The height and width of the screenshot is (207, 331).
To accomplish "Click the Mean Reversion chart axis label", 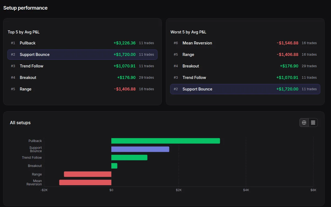I will click(x=34, y=183).
